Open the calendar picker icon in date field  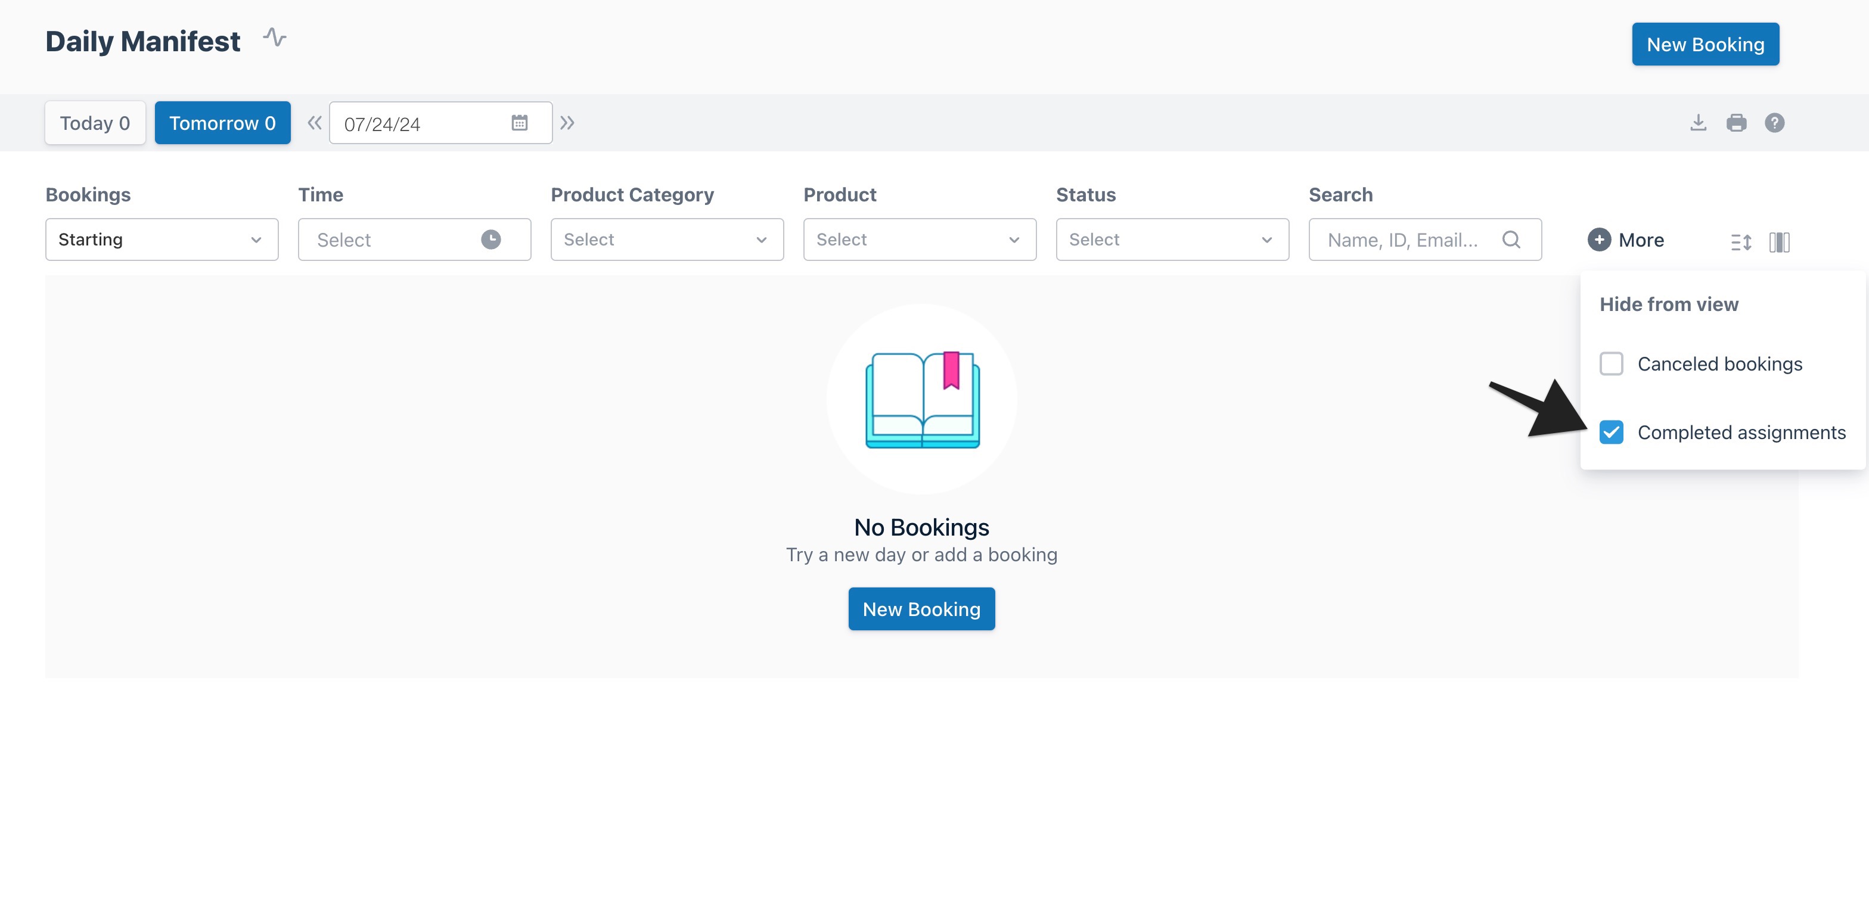520,123
